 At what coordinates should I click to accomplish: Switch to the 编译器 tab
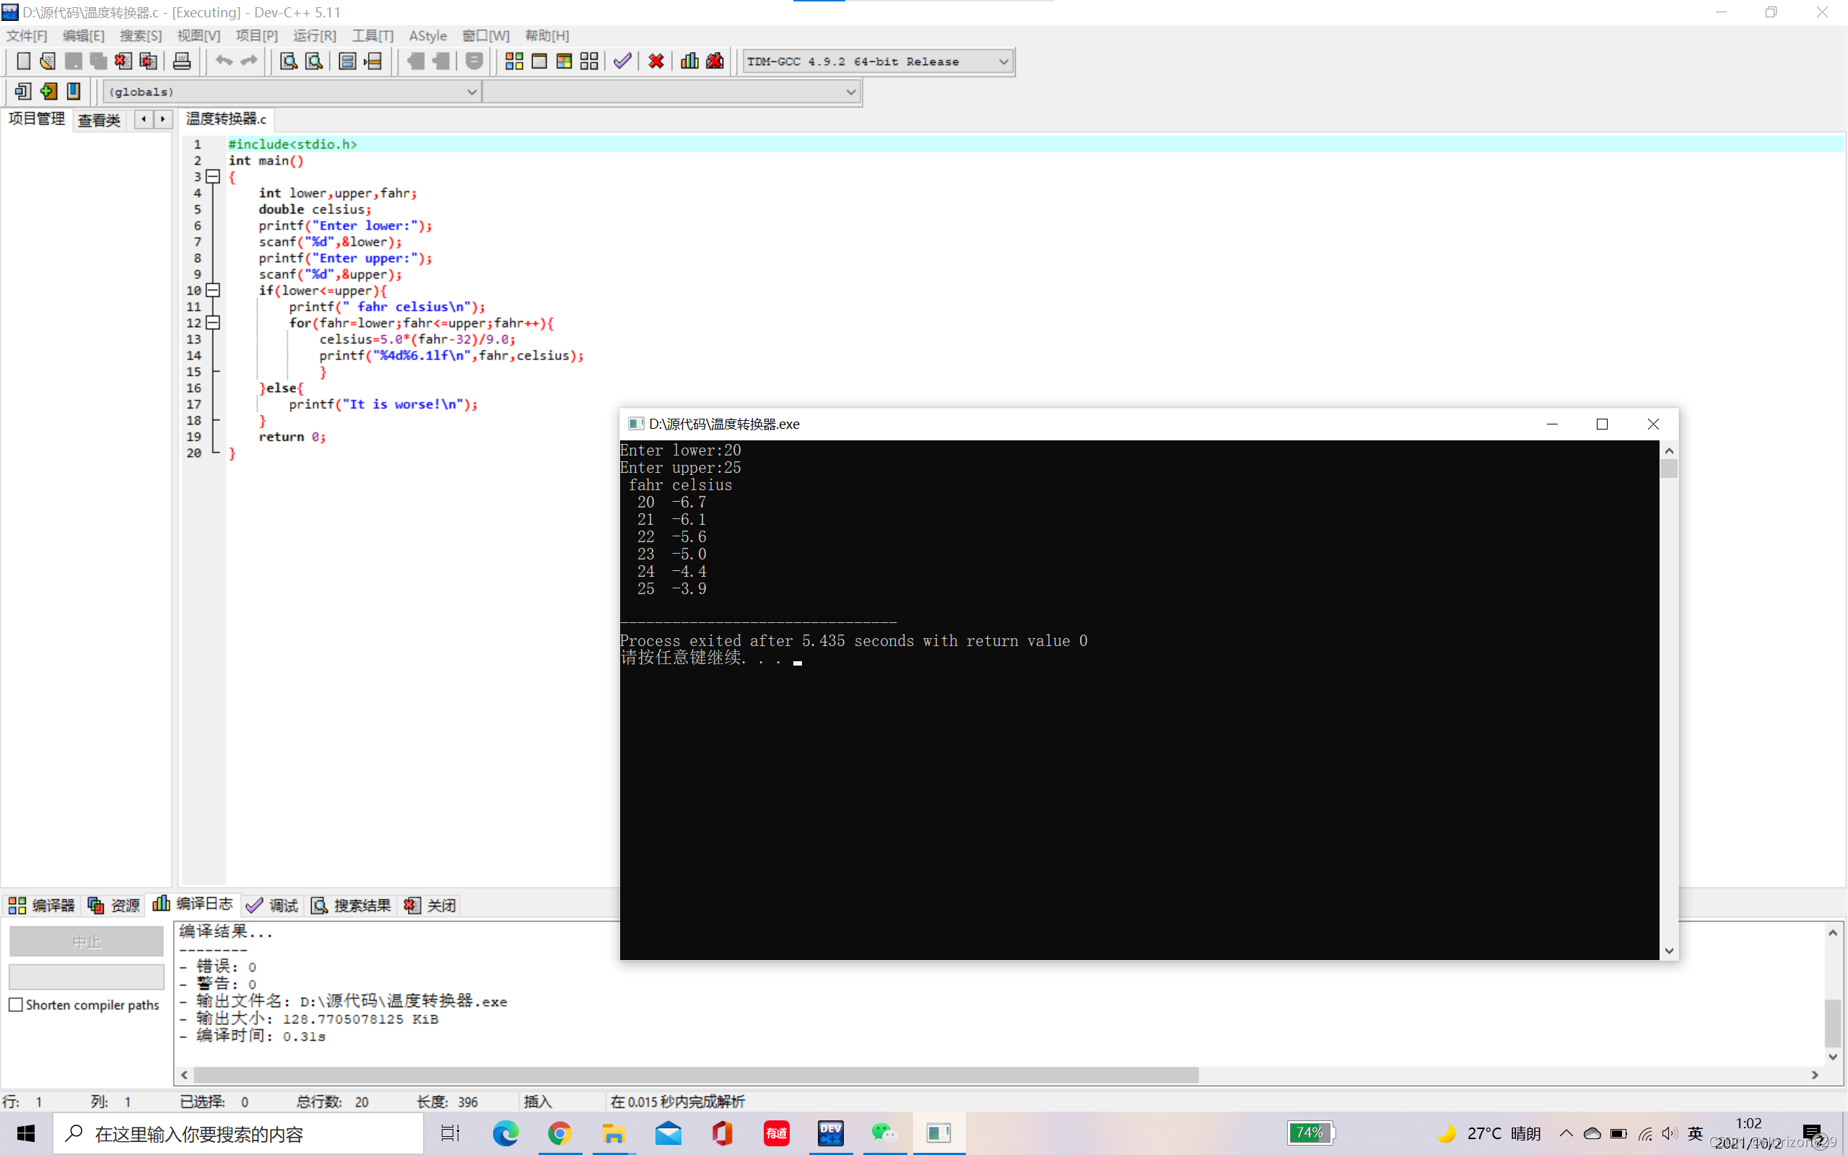click(42, 905)
